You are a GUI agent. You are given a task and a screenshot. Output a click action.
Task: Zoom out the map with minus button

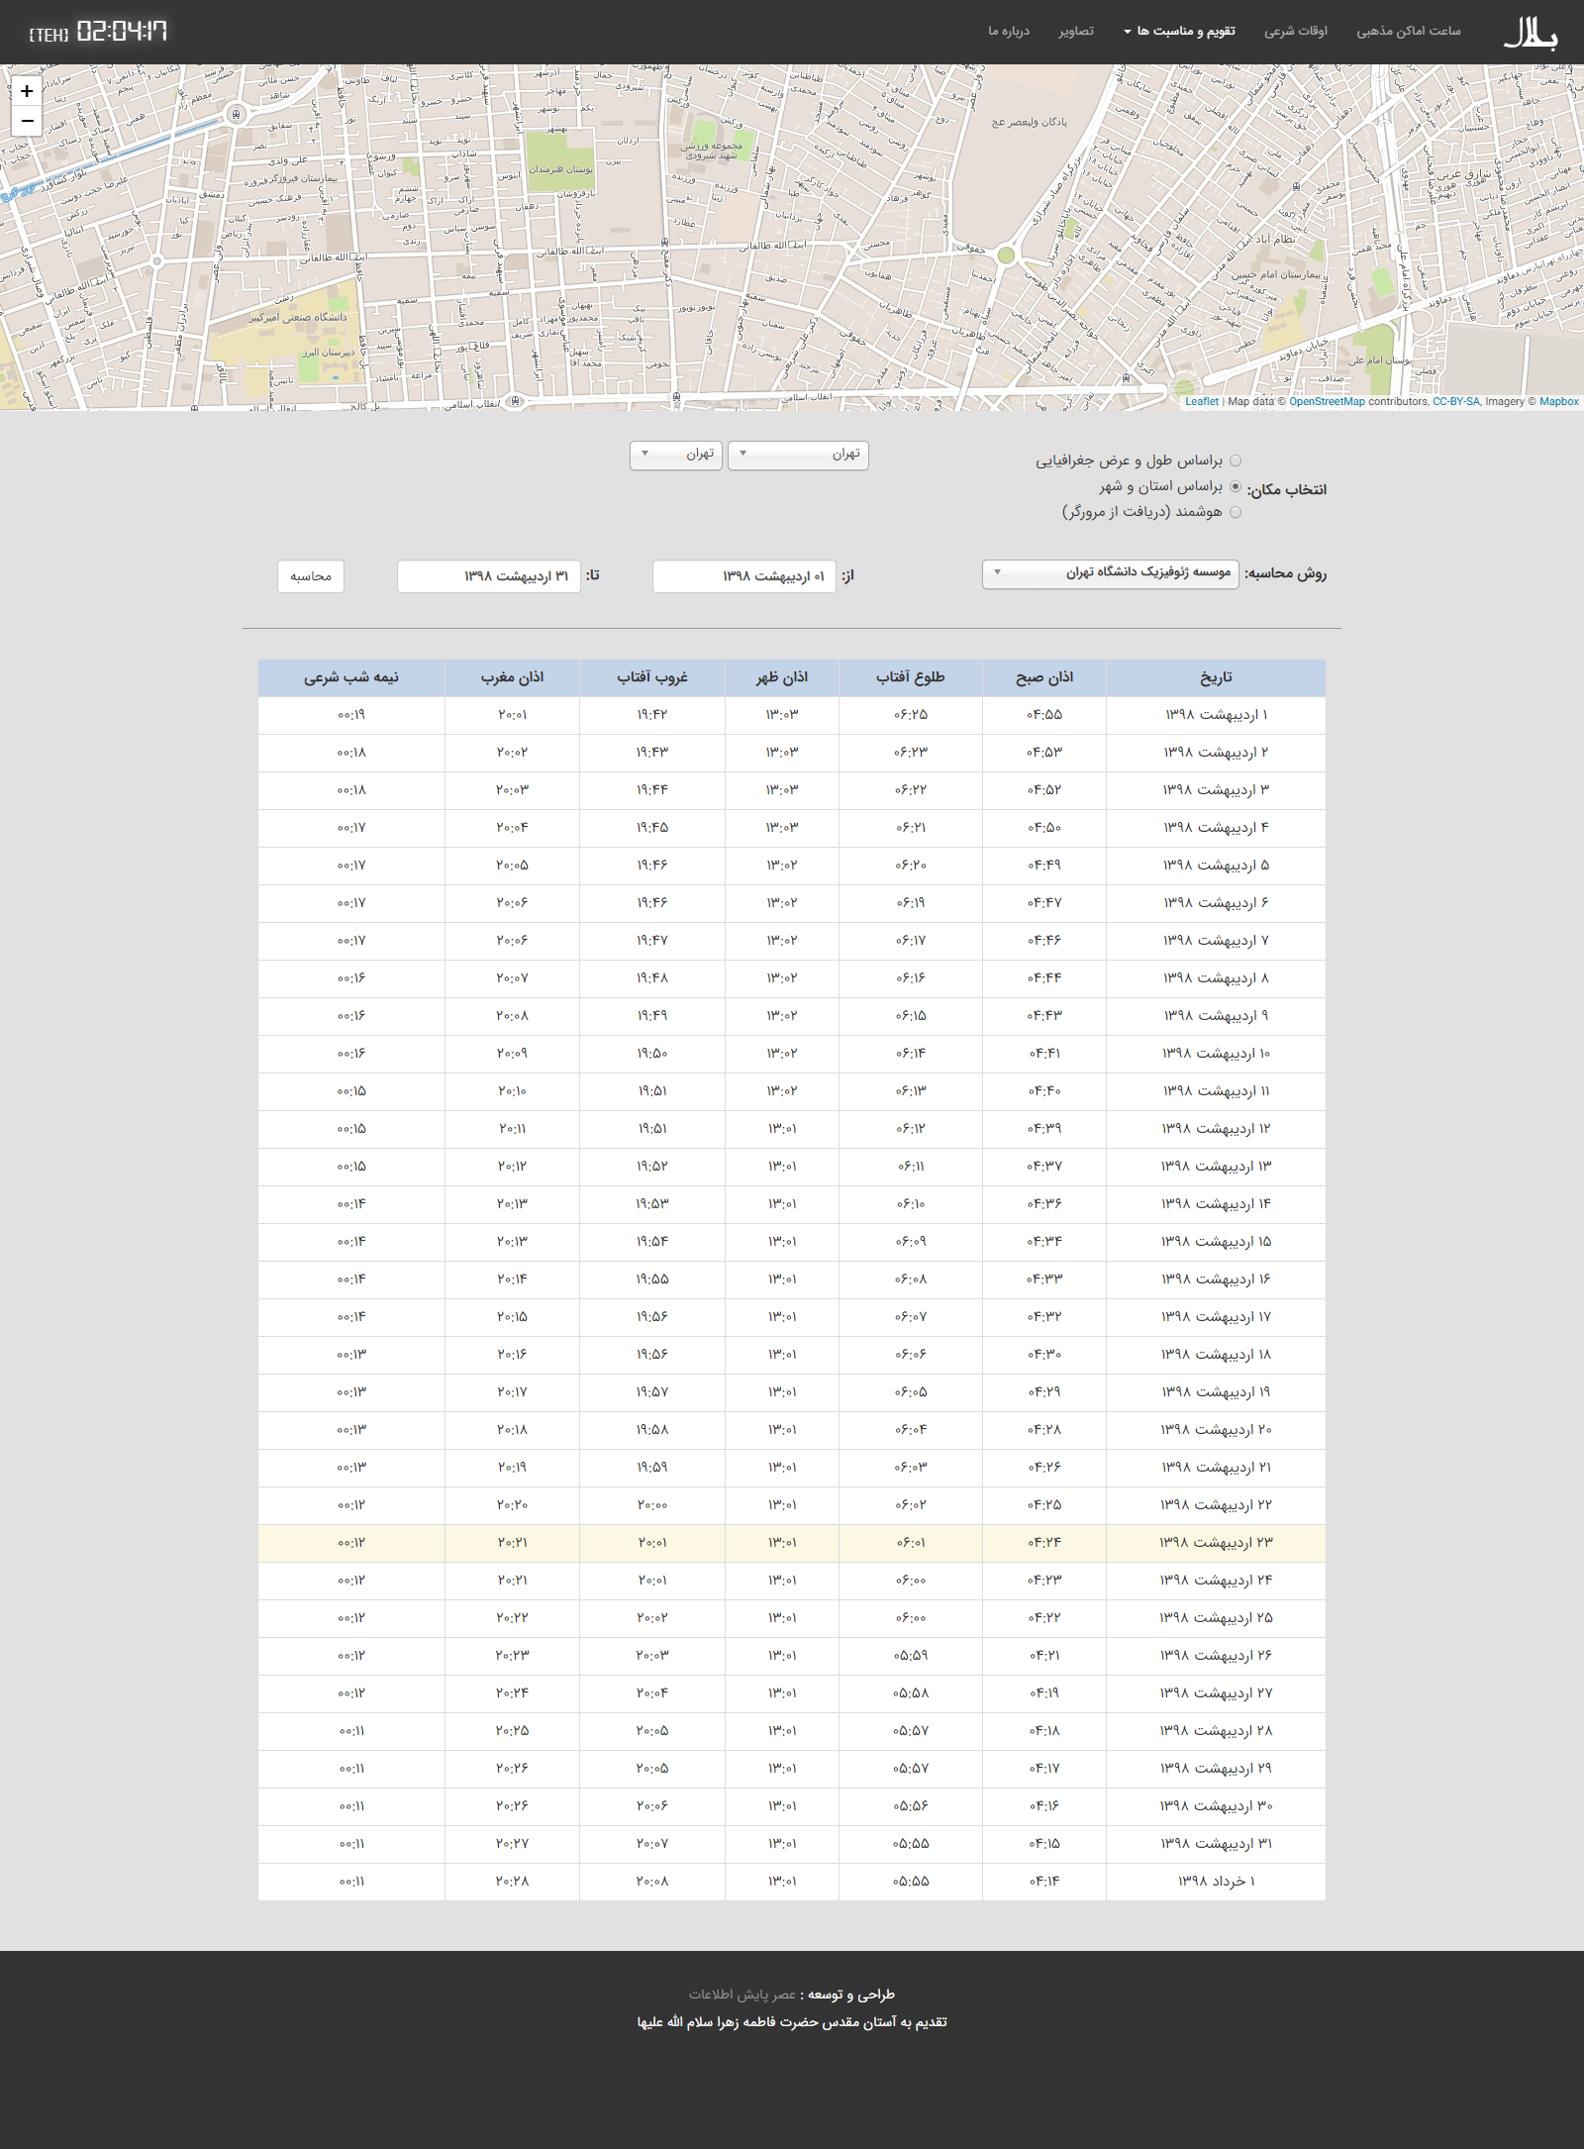coord(27,121)
